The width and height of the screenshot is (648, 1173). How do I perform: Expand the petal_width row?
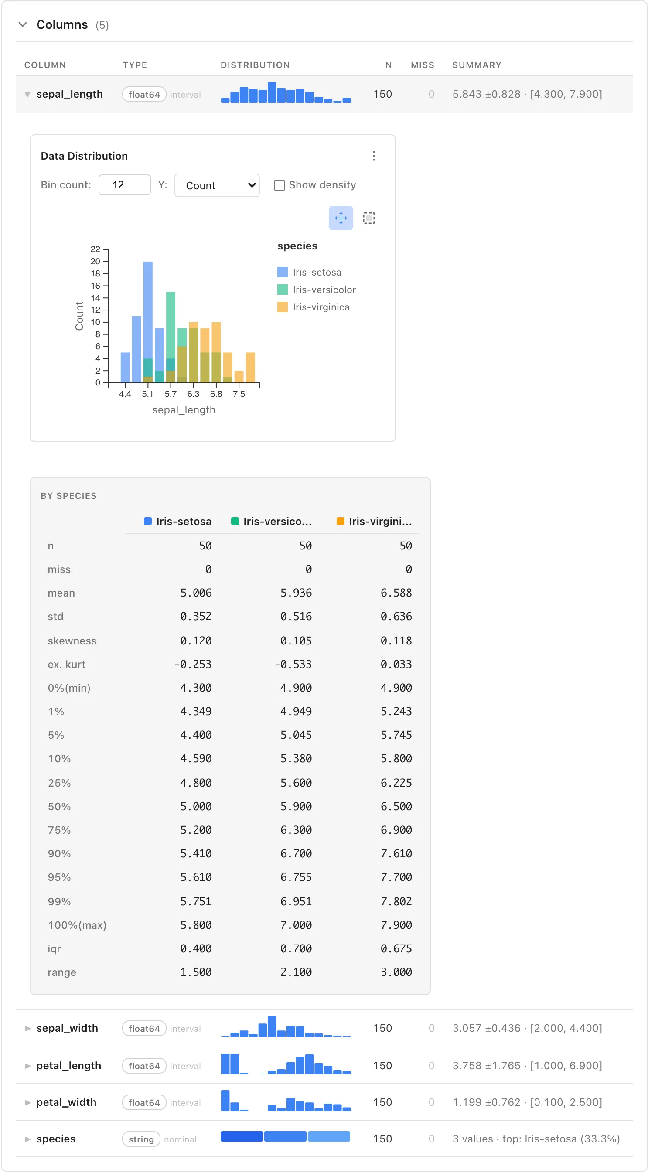coord(27,1102)
